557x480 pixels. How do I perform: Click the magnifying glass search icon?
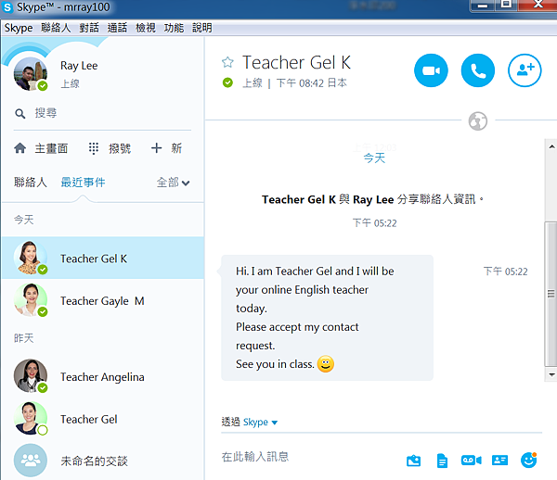tap(19, 114)
